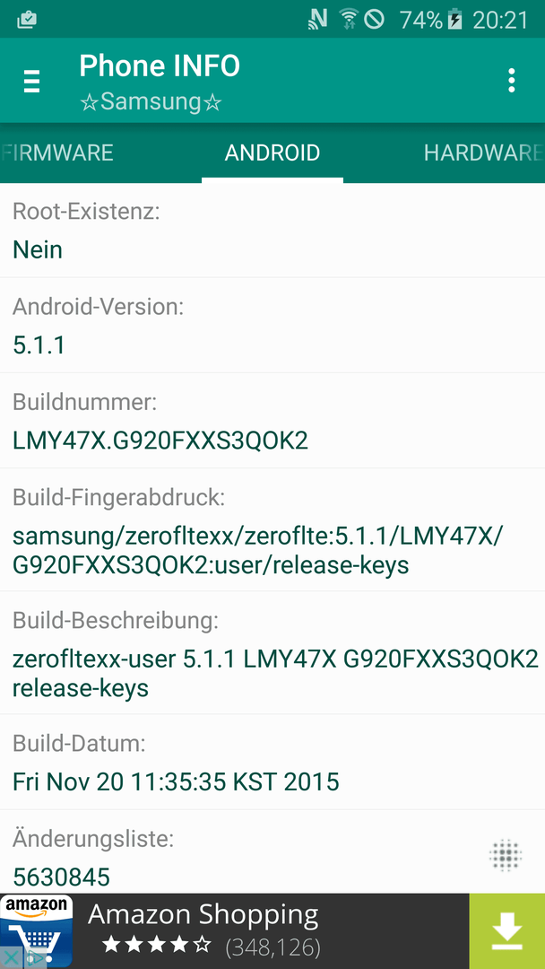Open the hamburger navigation menu

[x=31, y=81]
